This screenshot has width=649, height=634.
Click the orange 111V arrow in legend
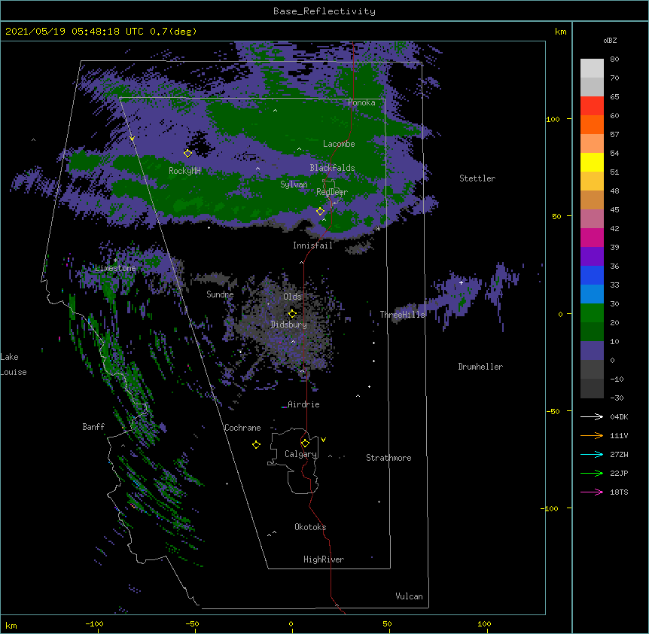pyautogui.click(x=592, y=435)
